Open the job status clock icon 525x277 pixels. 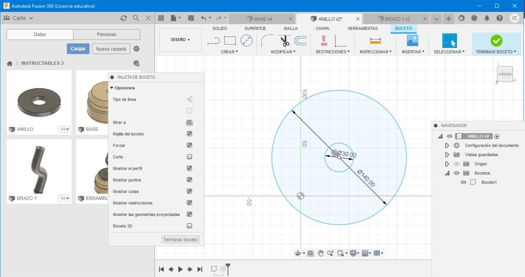point(474,18)
